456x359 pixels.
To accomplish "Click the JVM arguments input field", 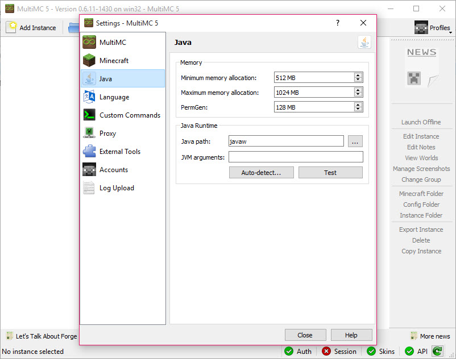I will tap(296, 157).
